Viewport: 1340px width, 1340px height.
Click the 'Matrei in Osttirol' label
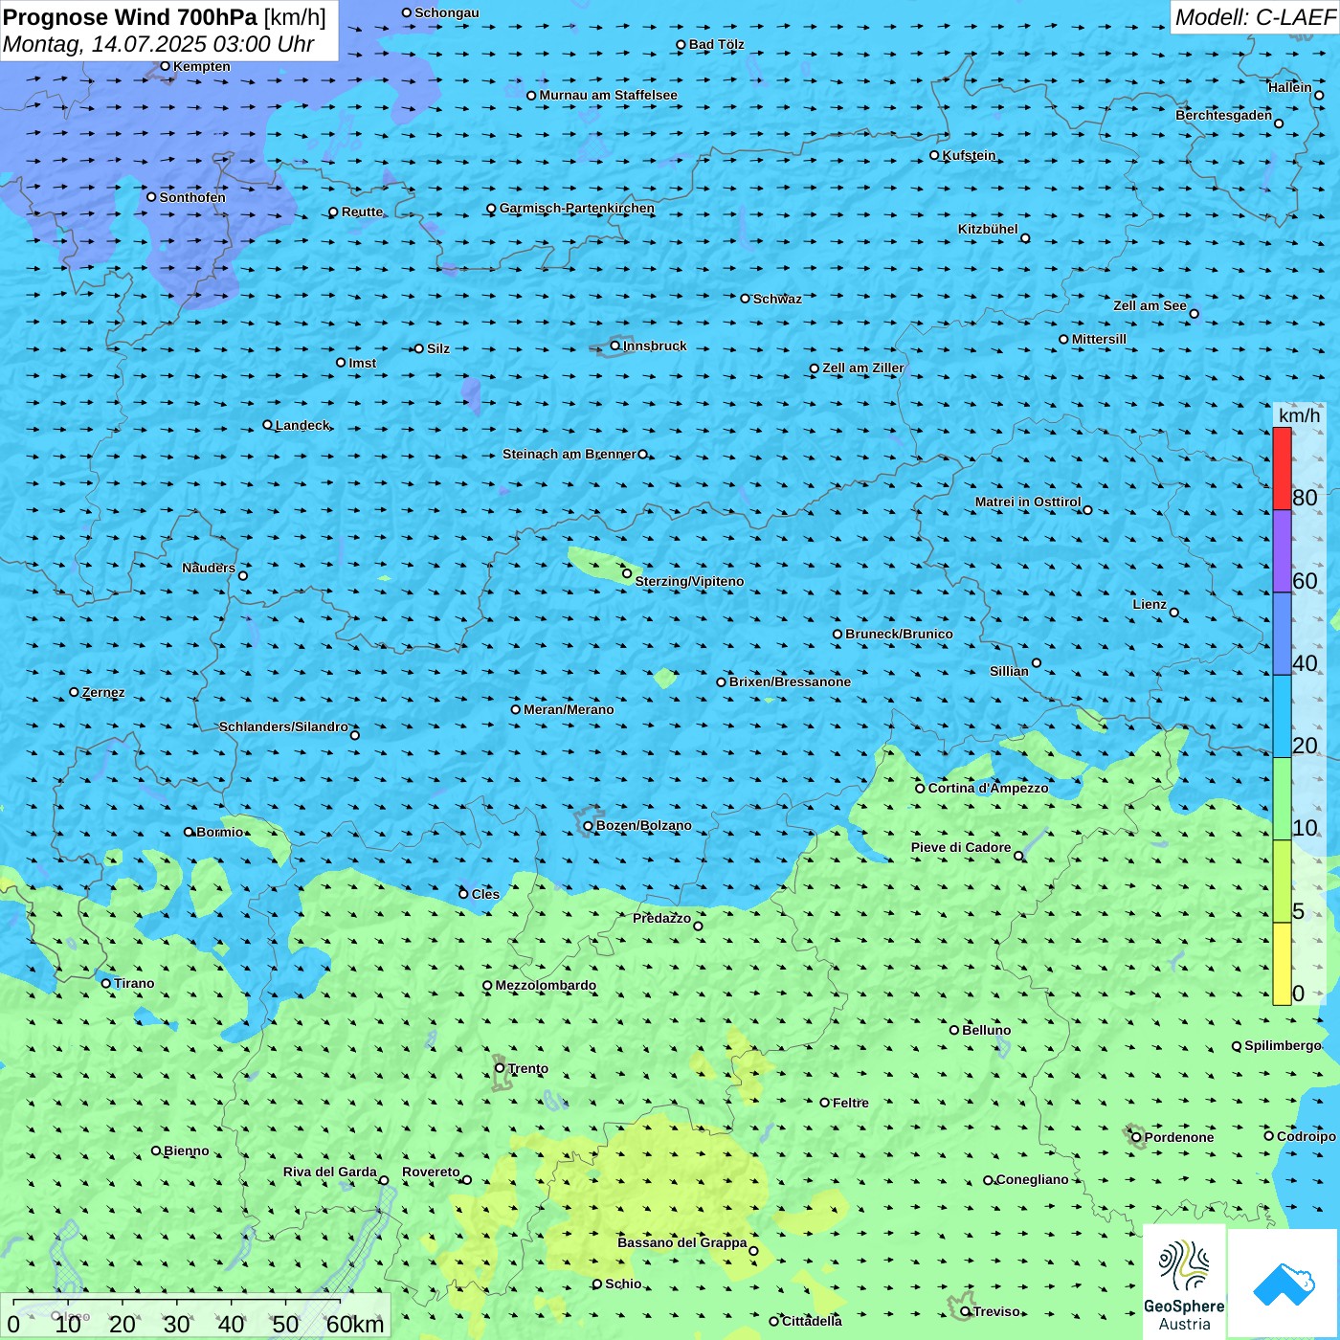click(1028, 502)
